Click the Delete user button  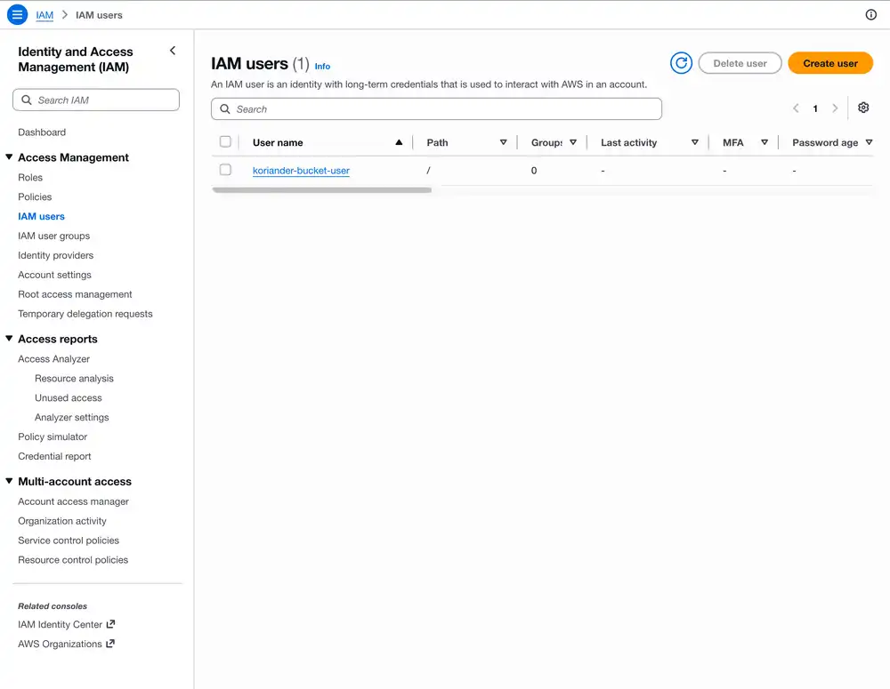[x=740, y=63]
